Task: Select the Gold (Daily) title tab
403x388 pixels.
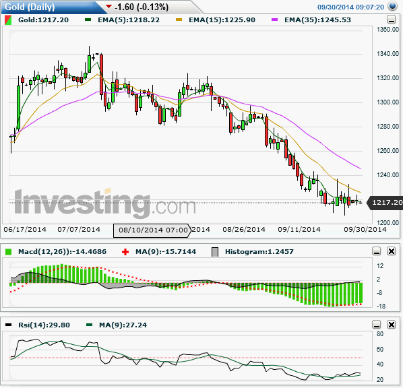Action: [x=30, y=7]
